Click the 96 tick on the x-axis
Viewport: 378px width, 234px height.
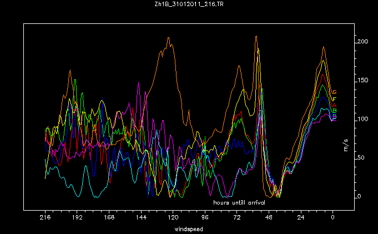pyautogui.click(x=205, y=219)
